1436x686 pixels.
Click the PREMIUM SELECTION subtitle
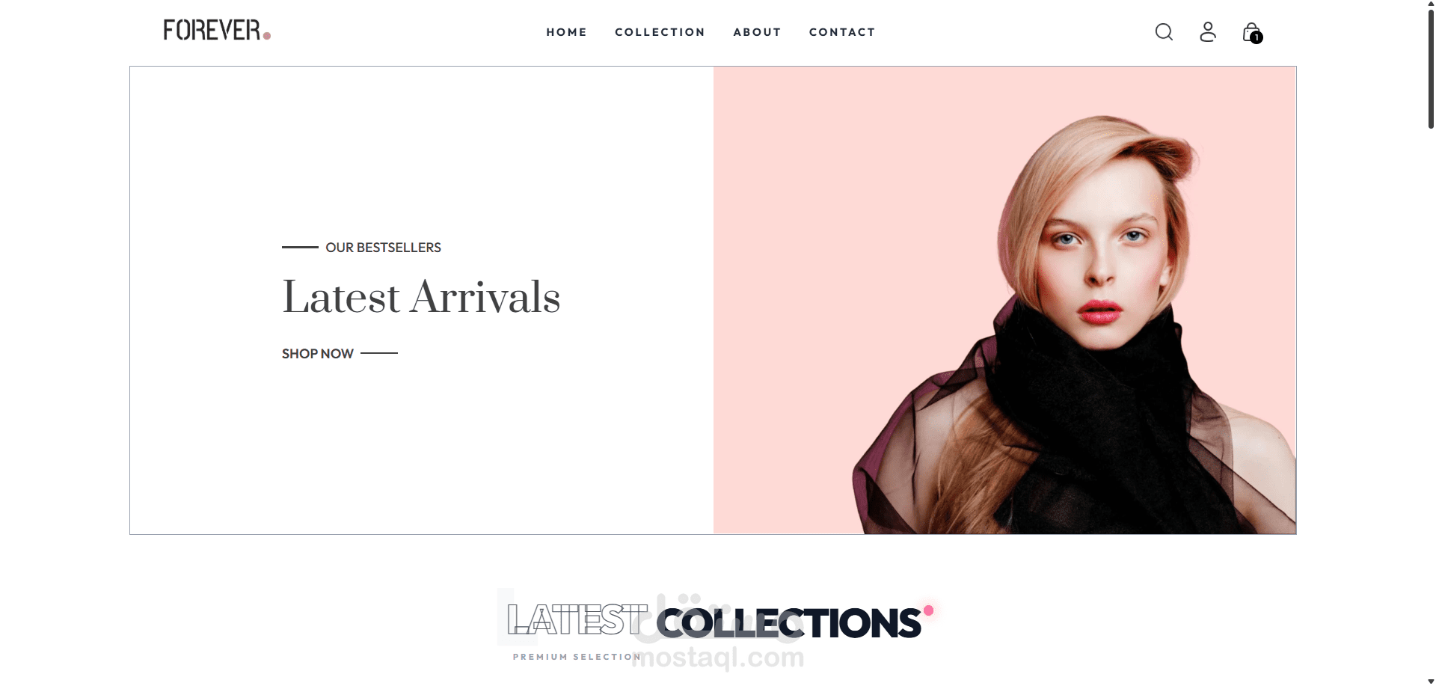(577, 657)
